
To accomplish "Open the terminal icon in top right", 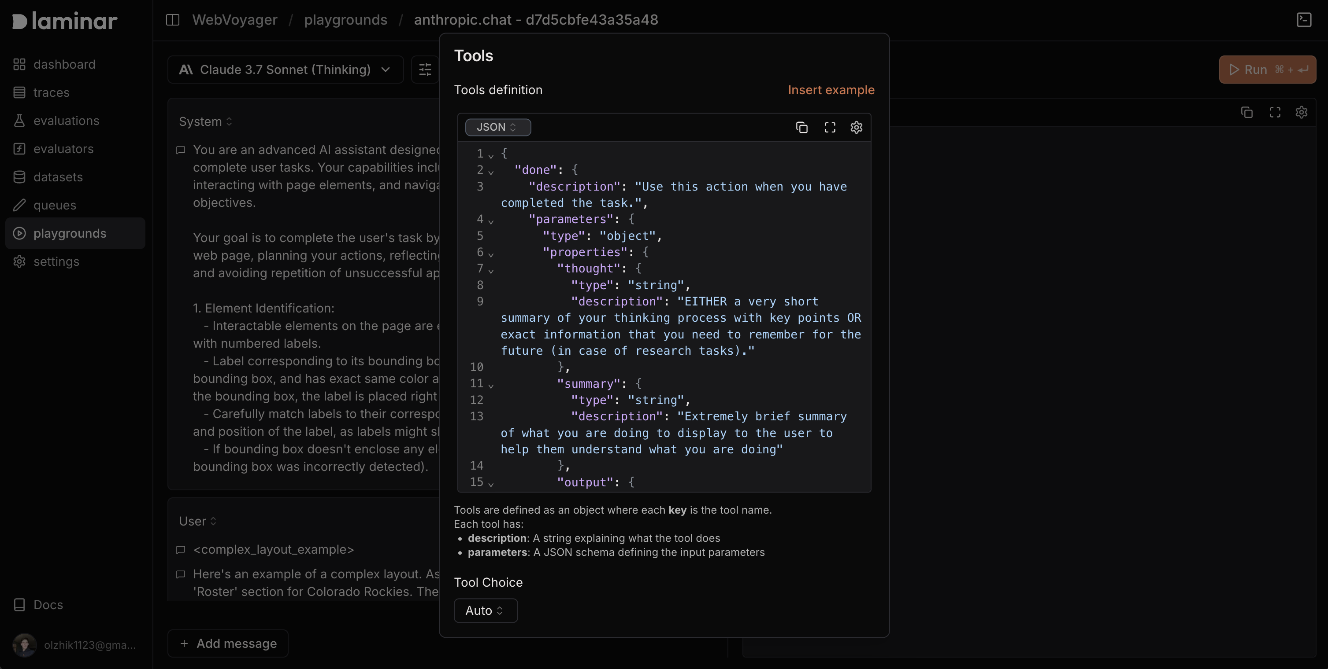I will point(1304,19).
